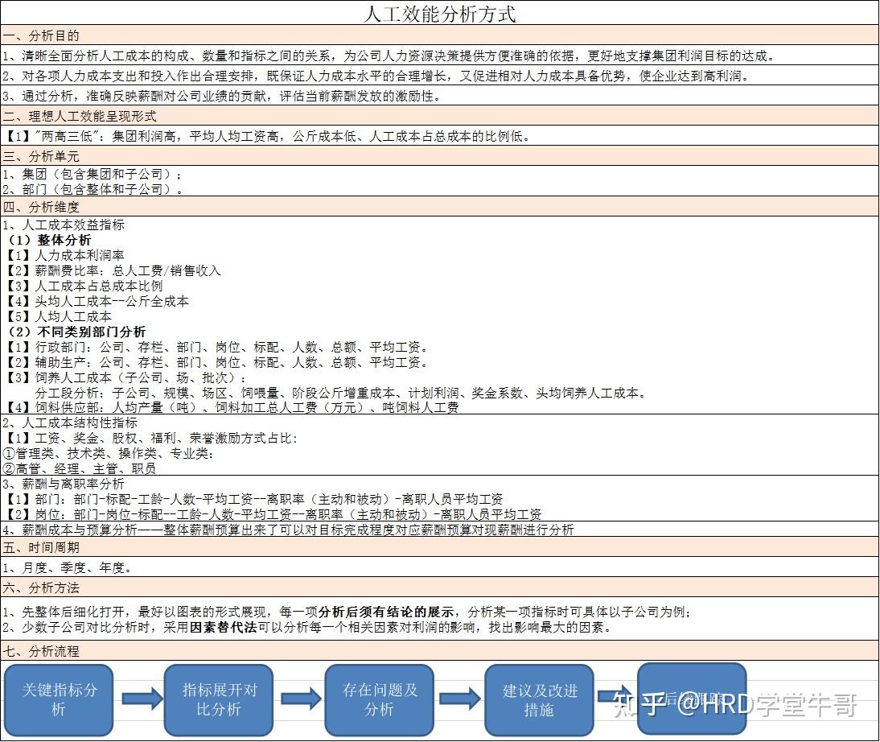Image resolution: width=880 pixels, height=742 pixels.
Task: Click the arrow after 关键指标分析
Action: (142, 699)
